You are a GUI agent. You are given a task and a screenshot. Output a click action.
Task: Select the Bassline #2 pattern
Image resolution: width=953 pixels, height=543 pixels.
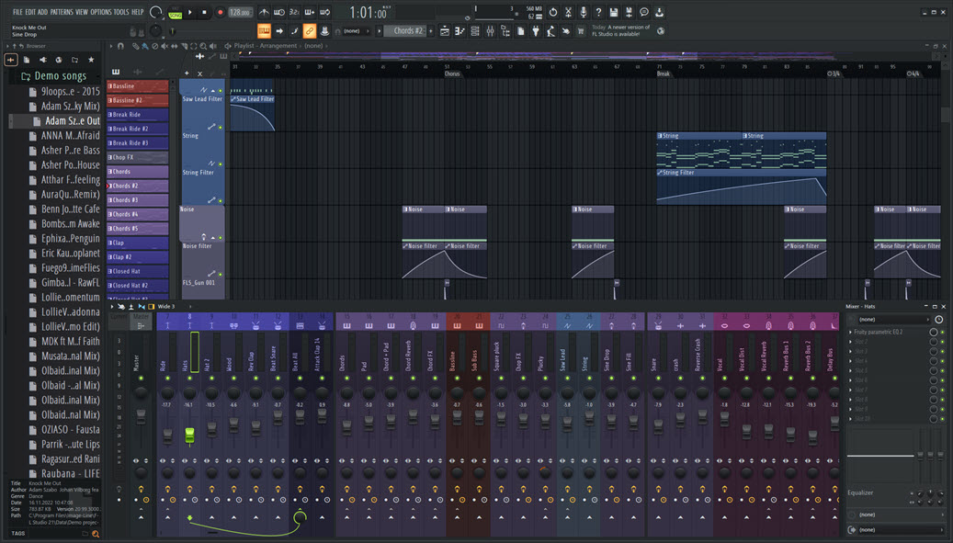click(137, 100)
